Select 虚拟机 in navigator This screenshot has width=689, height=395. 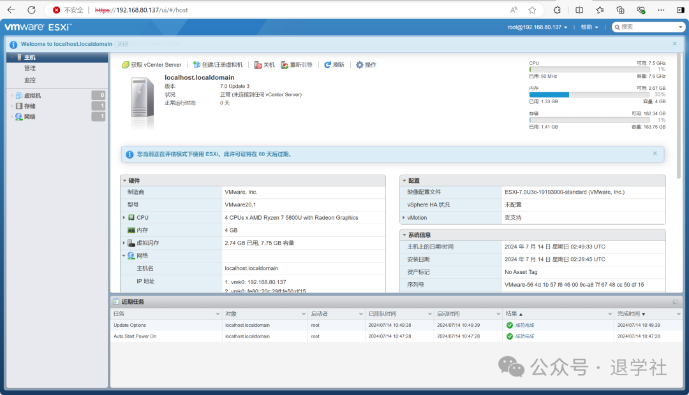point(32,95)
